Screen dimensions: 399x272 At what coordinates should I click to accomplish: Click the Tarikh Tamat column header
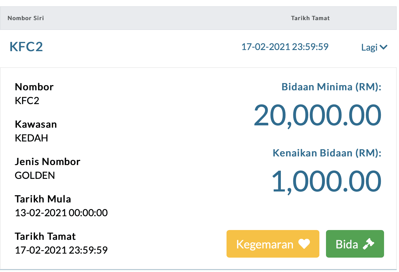[310, 18]
